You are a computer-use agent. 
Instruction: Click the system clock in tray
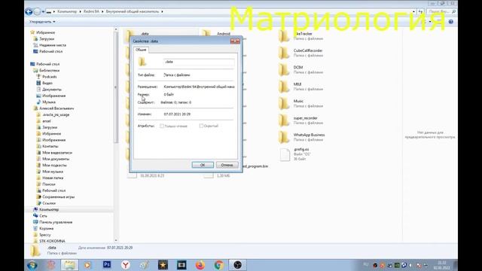442,266
